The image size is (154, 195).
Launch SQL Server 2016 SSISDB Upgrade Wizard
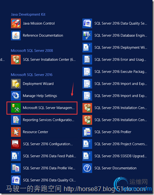115,156
